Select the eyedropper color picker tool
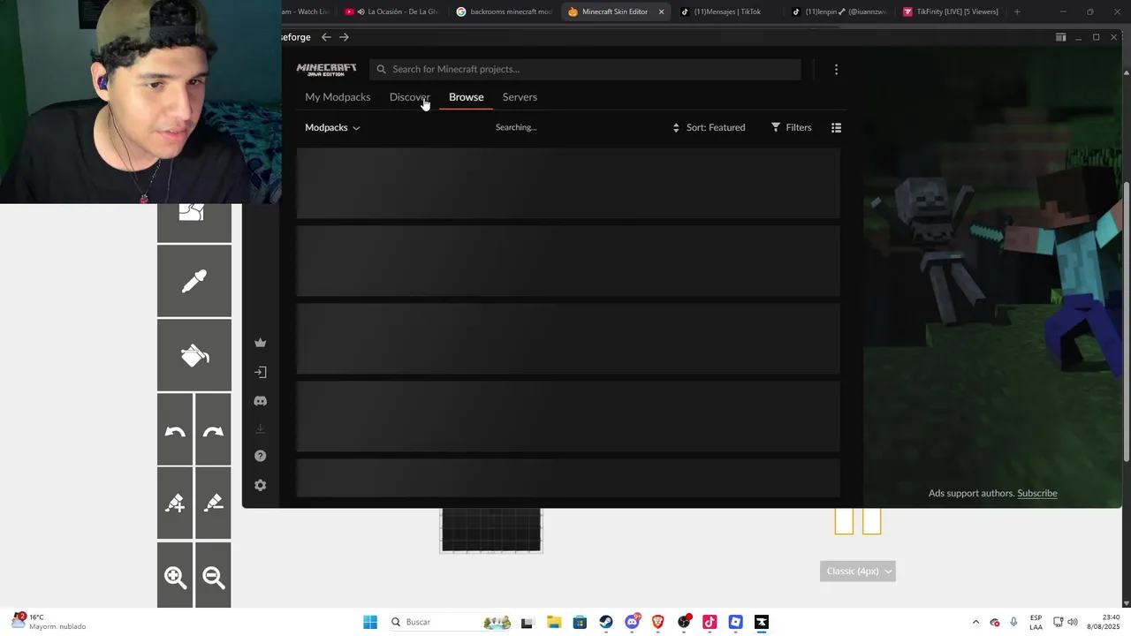Viewport: 1131px width, 636px height. [x=194, y=281]
